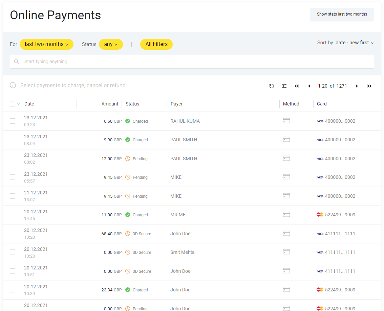Select the RAHUL KUMA payment checkbox
Image resolution: width=384 pixels, height=311 pixels.
(x=13, y=121)
